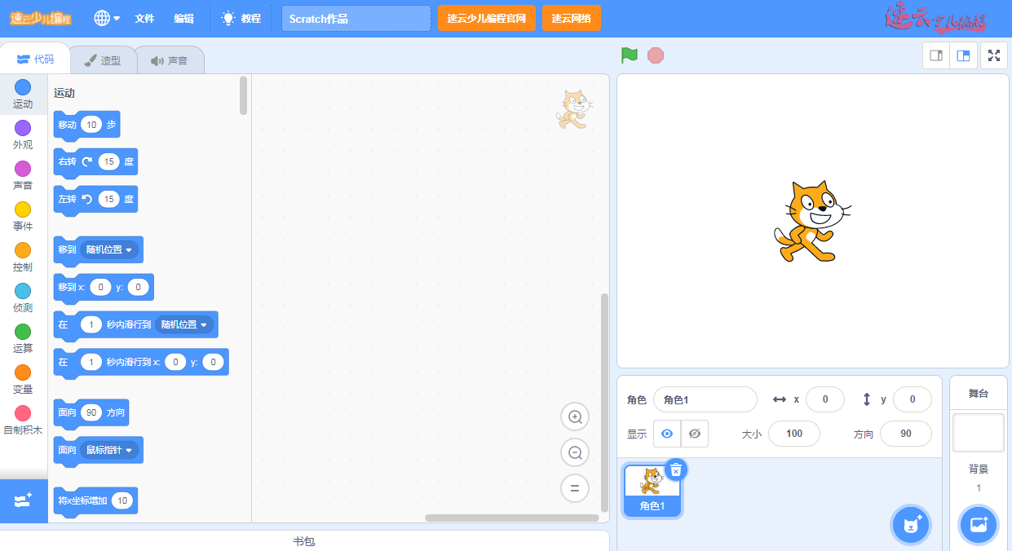
Task: Delete sprite 角色1 using trash icon
Action: 676,469
